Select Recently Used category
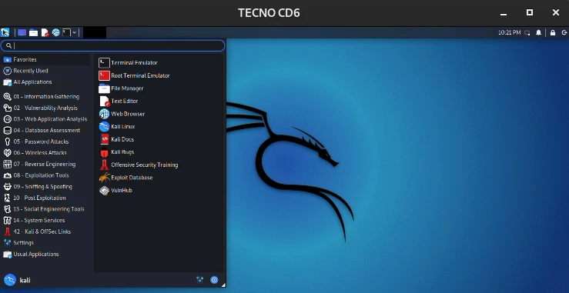The height and width of the screenshot is (293, 569). [x=45, y=71]
